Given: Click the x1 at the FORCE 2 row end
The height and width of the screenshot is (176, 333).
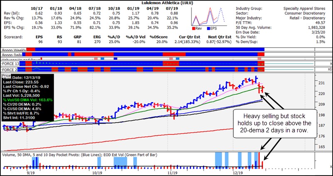Looking at the screenshot, I should click(330, 69).
